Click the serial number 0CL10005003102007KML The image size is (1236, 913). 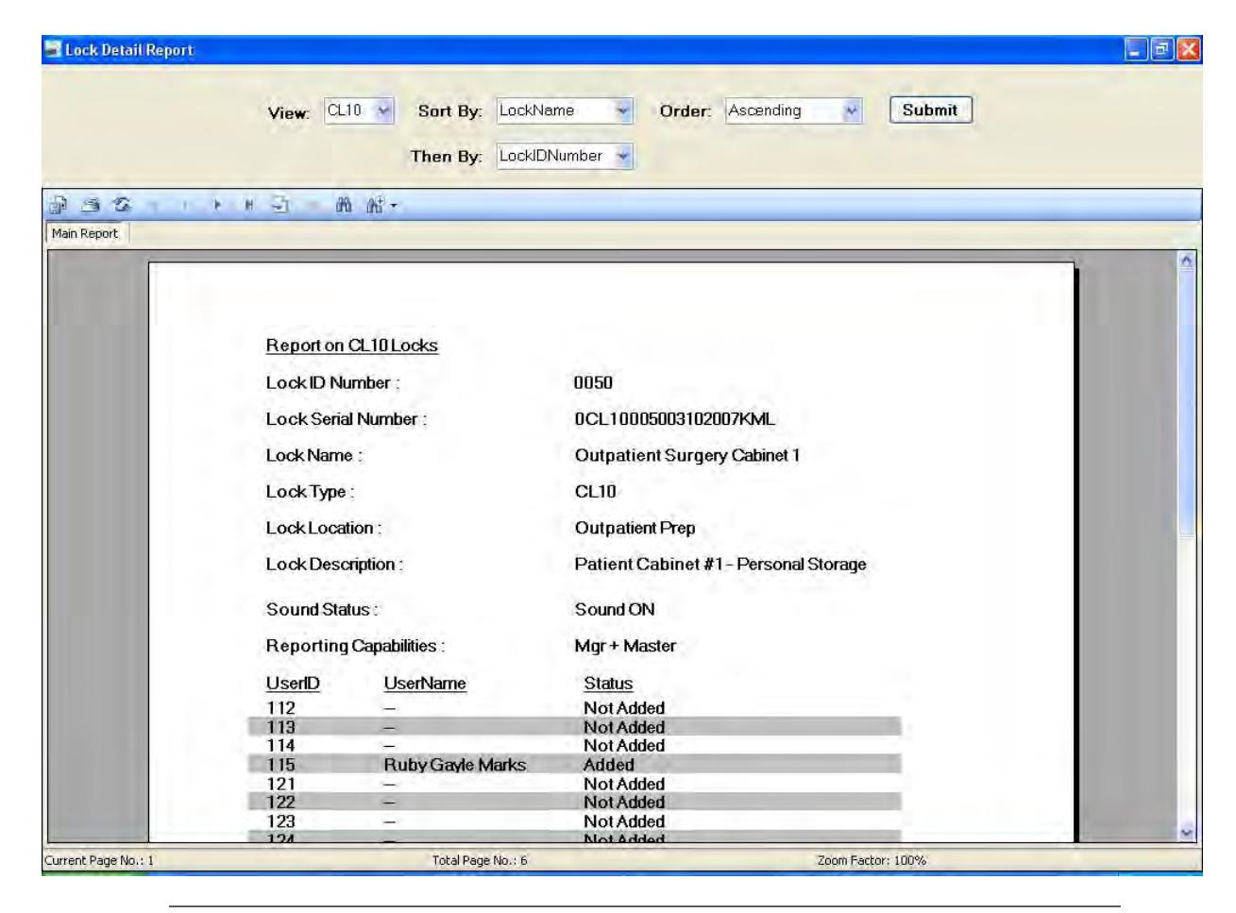point(675,418)
